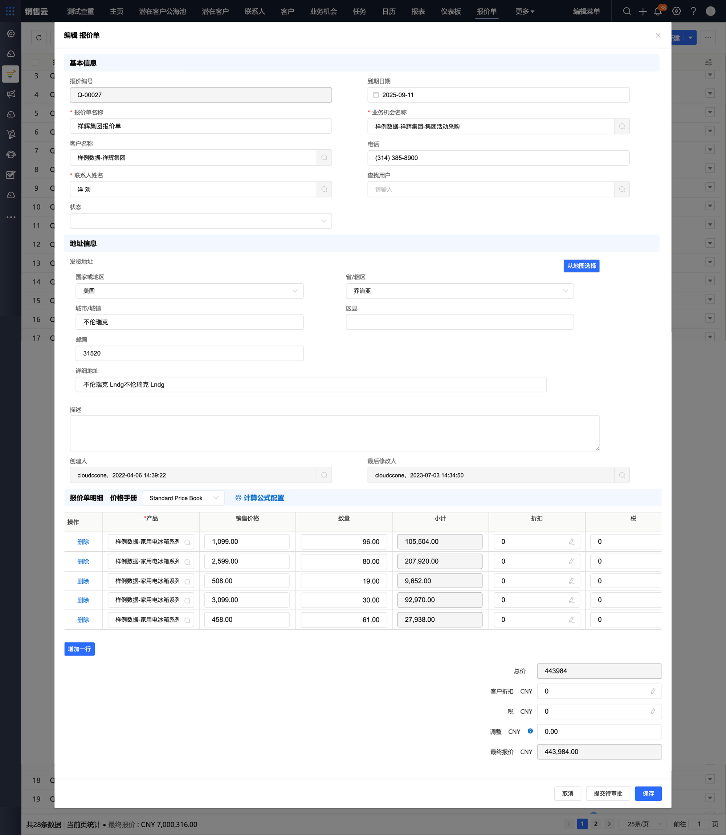The width and height of the screenshot is (726, 836).
Task: Open the global search magnifier icon
Action: (627, 11)
